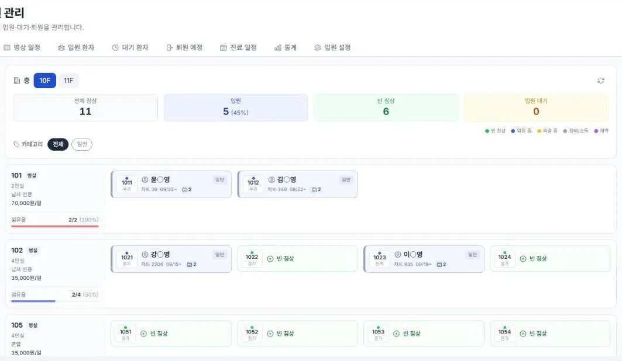Screen dimensions: 622x361
Task: Switch to the 입원 환자 tab
Action: (x=76, y=47)
